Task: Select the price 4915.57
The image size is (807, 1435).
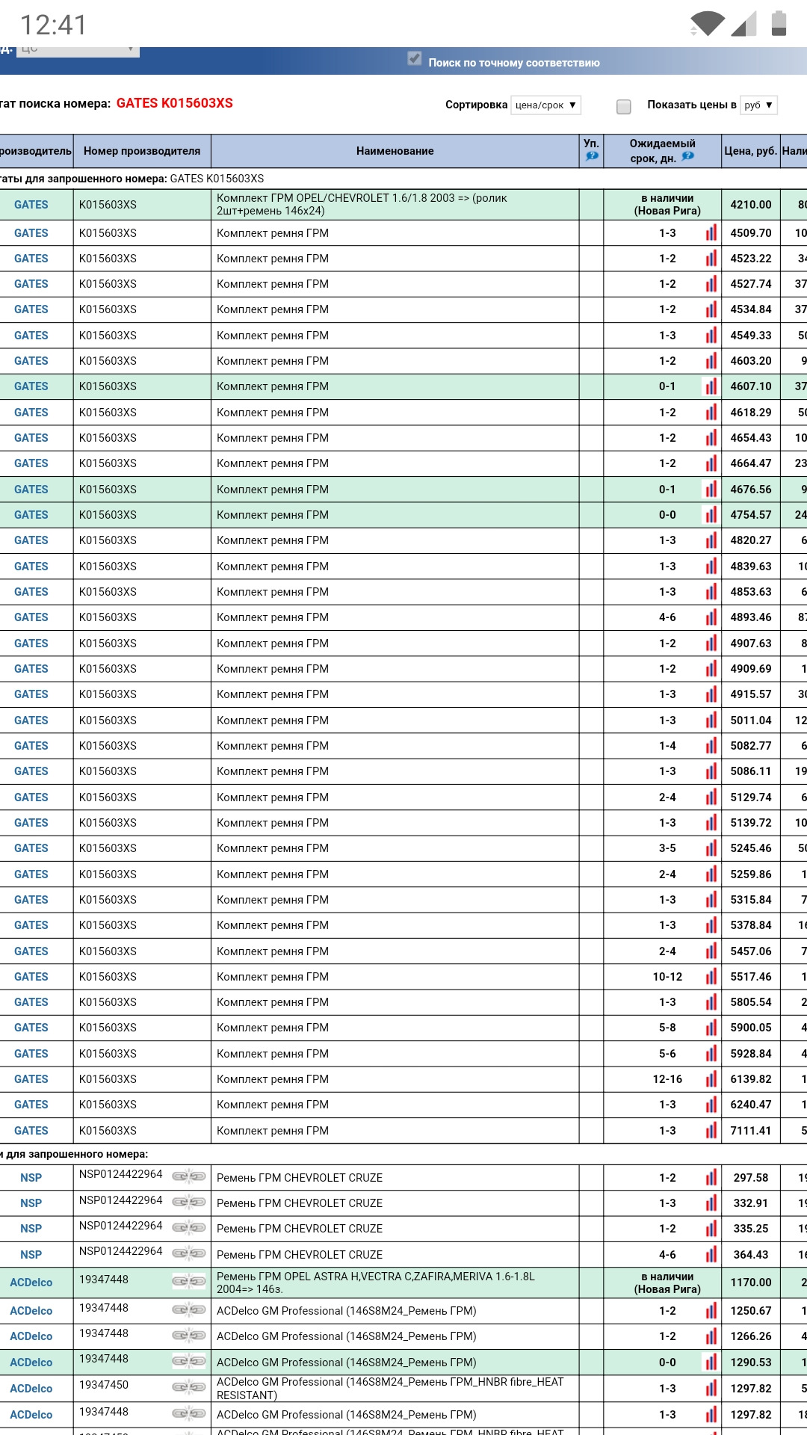Action: 751,694
